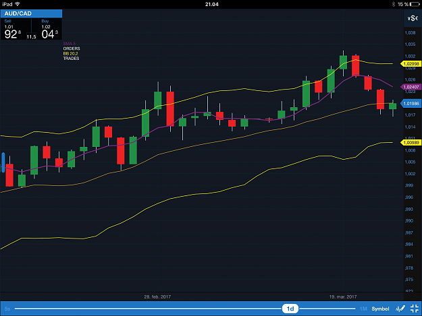Exit fullscreen chart view
The image size is (422, 316).
(415, 309)
